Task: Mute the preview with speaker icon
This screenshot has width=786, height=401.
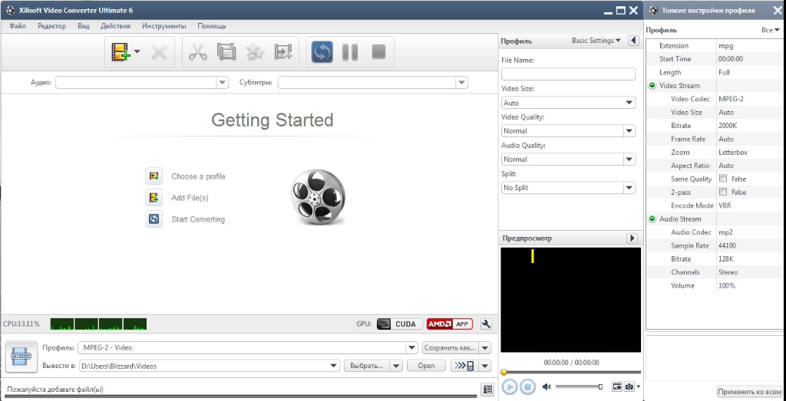Action: (x=547, y=386)
